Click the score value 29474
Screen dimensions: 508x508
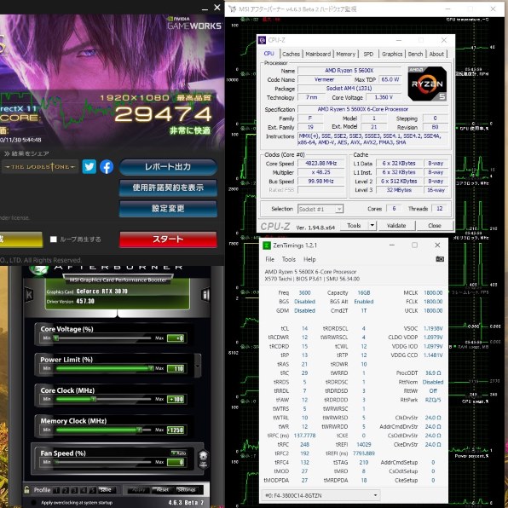point(163,114)
